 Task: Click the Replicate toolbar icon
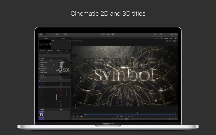coord(161,34)
